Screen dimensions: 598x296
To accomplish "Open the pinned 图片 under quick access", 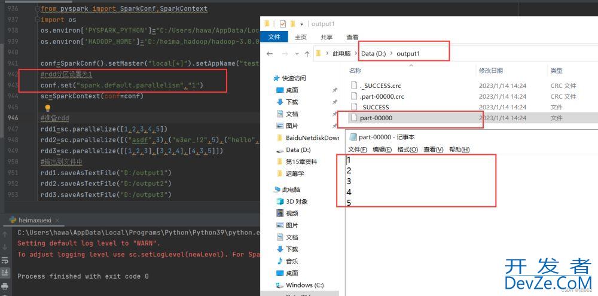I will (292, 126).
